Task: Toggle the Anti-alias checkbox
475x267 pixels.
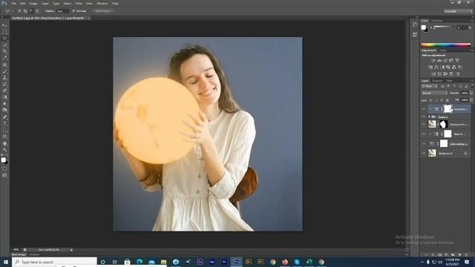Action: pyautogui.click(x=73, y=11)
